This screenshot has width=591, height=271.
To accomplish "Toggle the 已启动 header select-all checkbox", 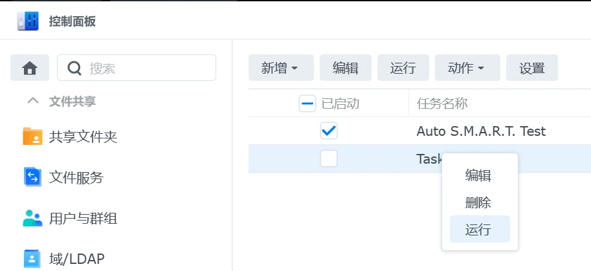I will pos(307,103).
